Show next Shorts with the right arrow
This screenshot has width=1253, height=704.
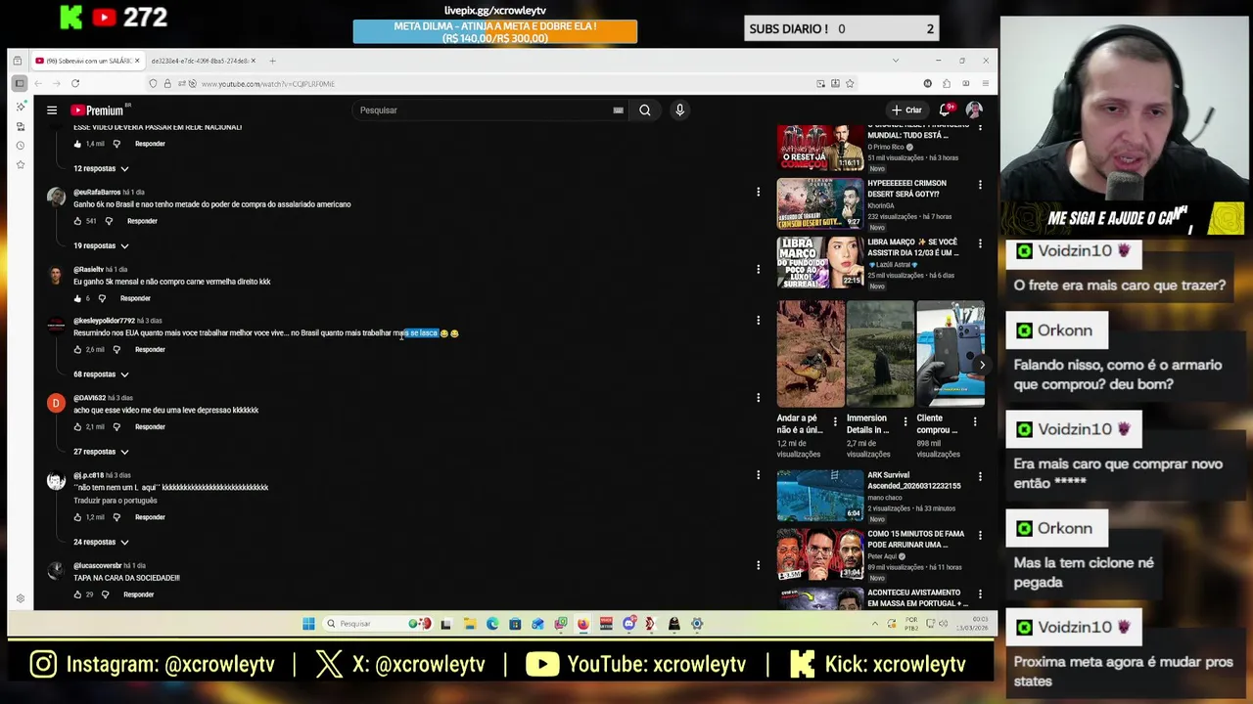coord(982,365)
